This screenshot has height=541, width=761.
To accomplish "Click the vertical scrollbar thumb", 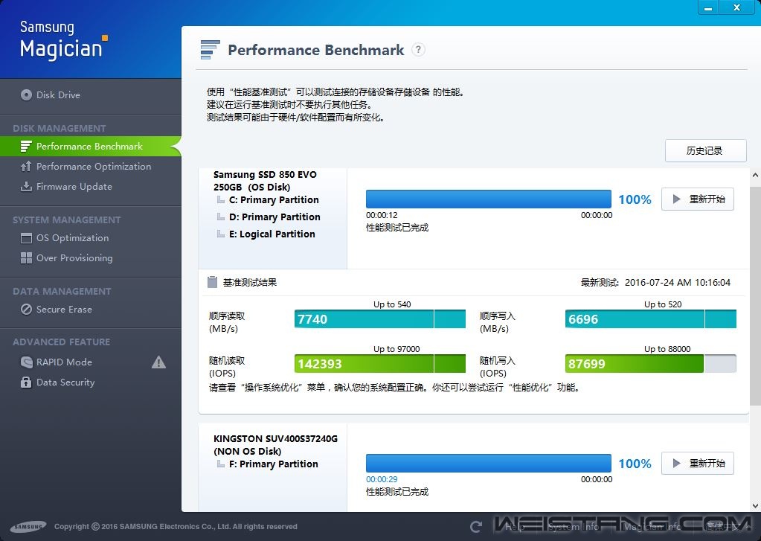I will [x=755, y=295].
